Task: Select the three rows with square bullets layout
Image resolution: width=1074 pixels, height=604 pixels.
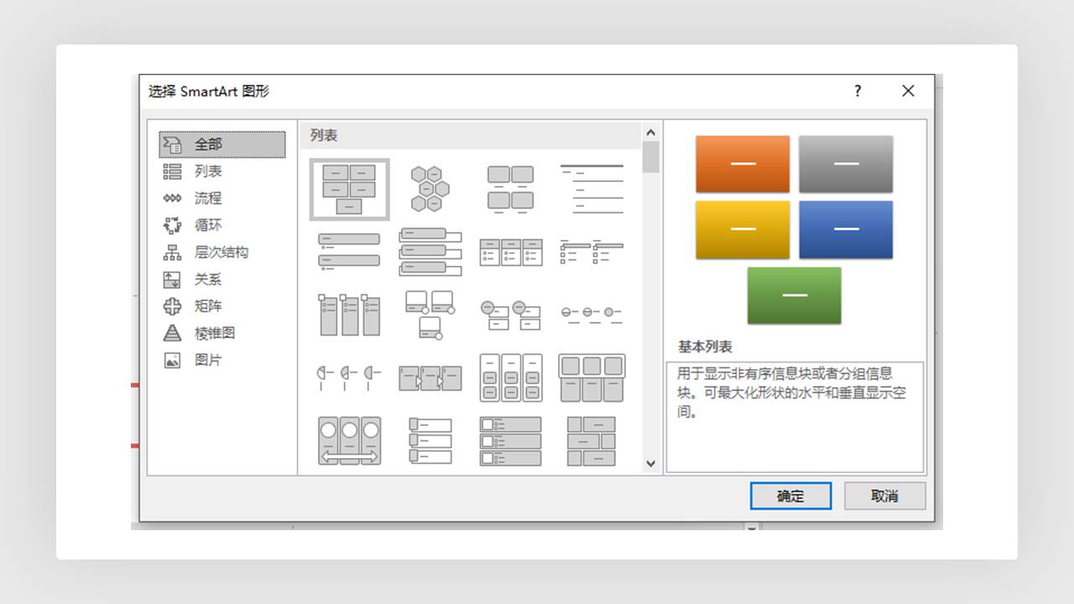Action: coord(511,441)
